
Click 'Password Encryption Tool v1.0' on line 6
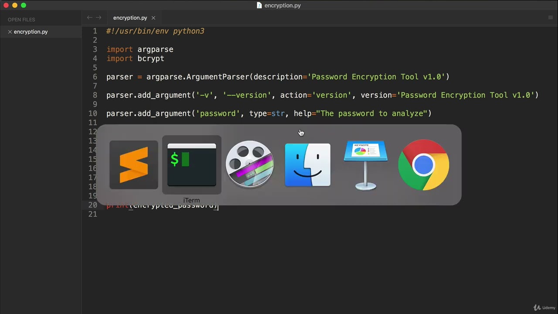point(376,77)
